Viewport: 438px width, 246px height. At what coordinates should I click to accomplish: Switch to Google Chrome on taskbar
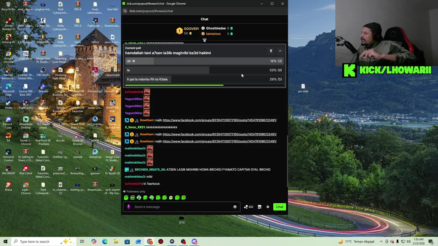[150, 242]
